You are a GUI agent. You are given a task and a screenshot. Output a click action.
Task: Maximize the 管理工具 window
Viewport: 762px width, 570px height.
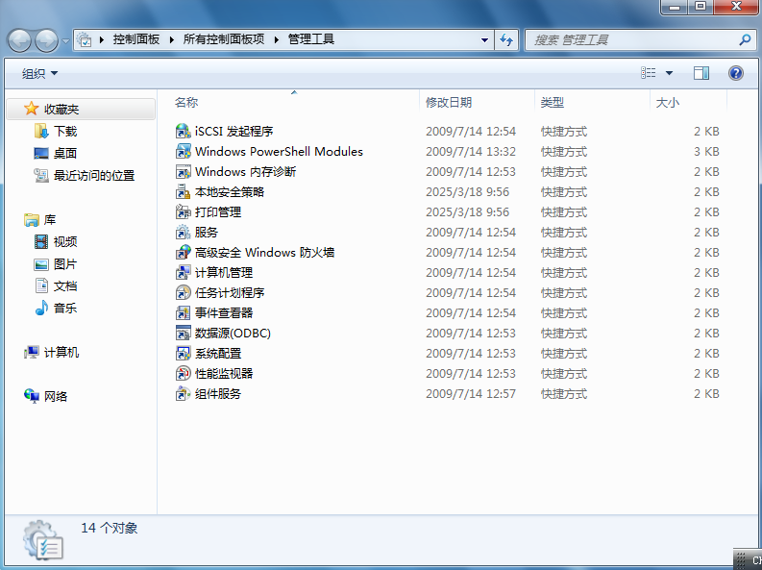[x=701, y=7]
